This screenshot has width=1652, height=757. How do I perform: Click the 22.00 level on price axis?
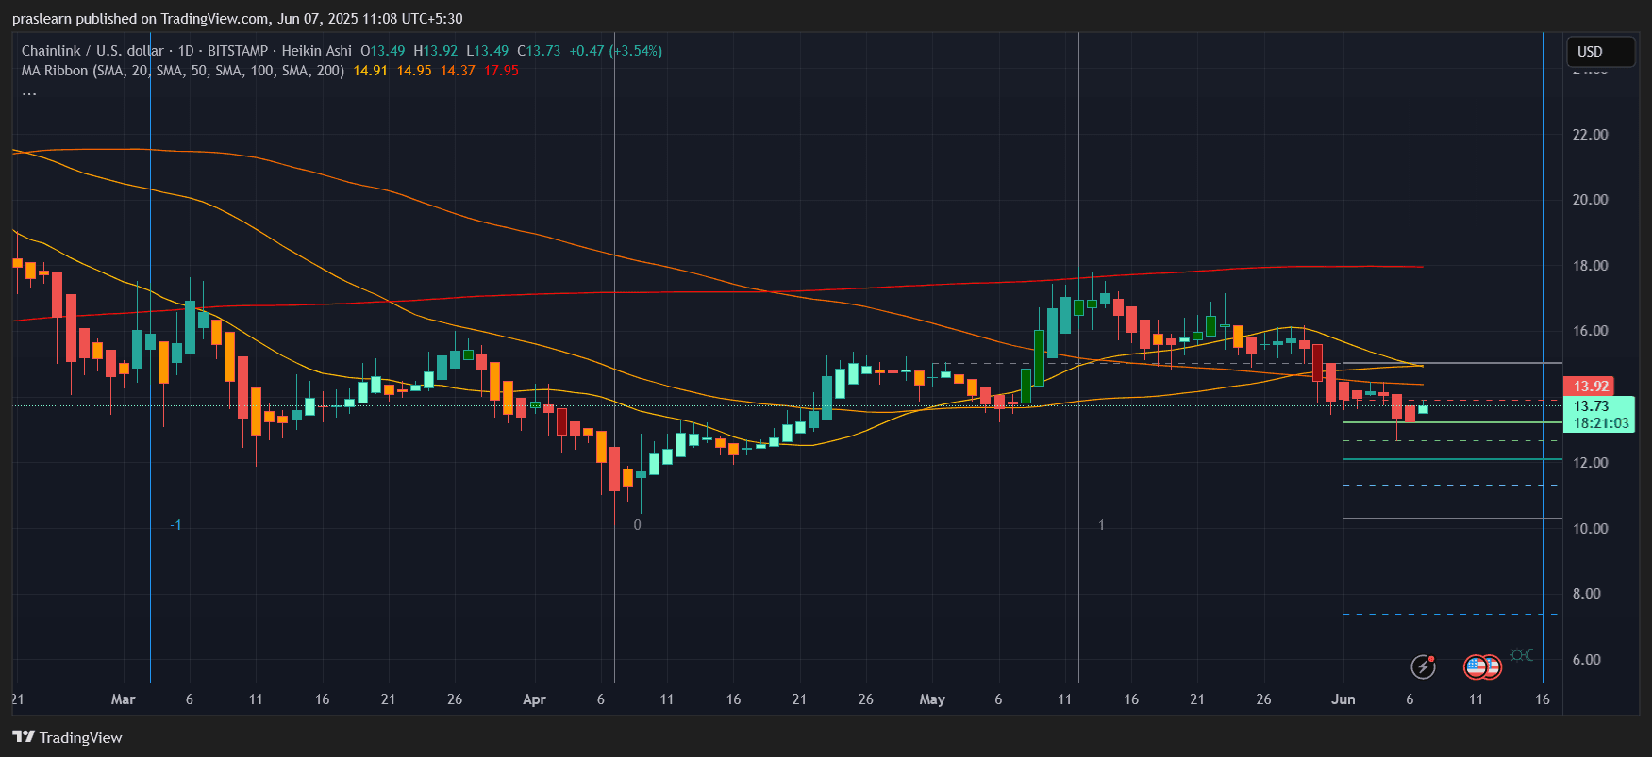click(1590, 135)
